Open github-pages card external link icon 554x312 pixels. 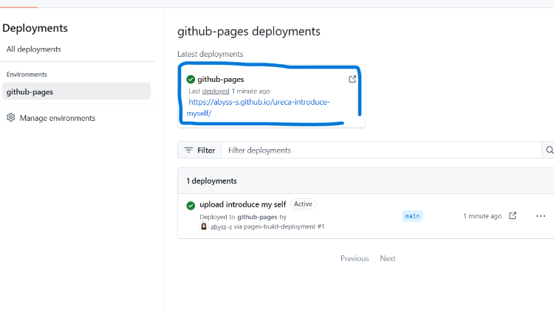tap(352, 79)
